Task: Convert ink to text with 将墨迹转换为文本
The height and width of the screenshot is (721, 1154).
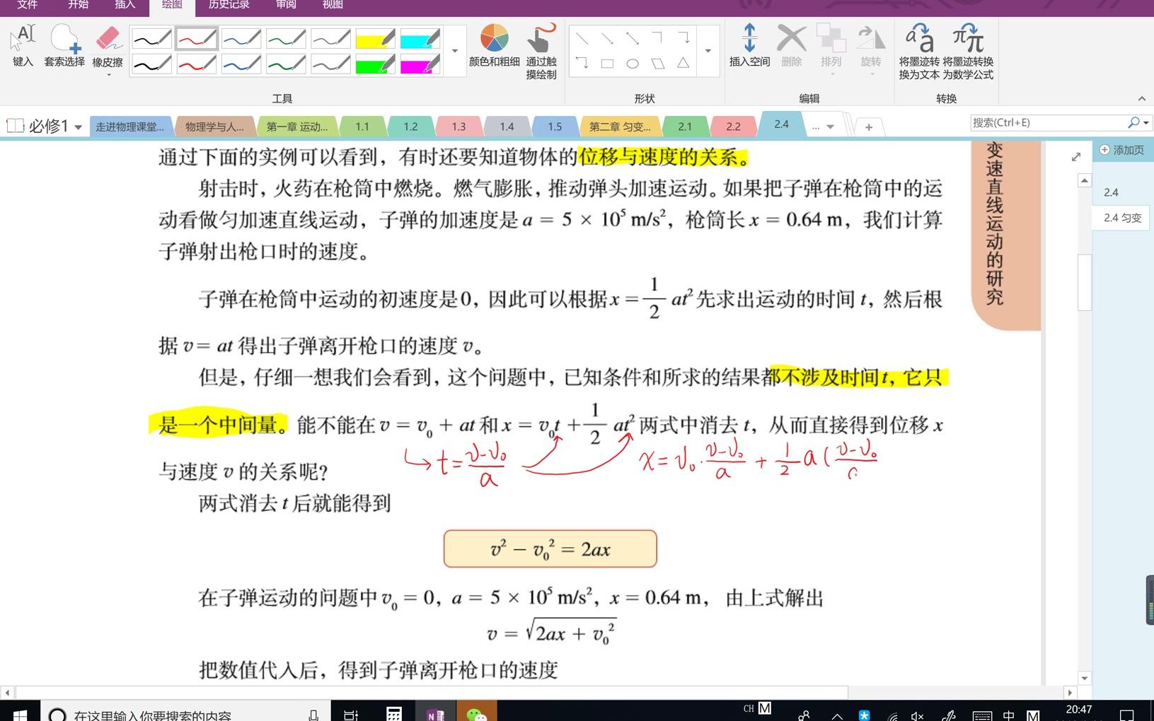Action: [x=919, y=49]
